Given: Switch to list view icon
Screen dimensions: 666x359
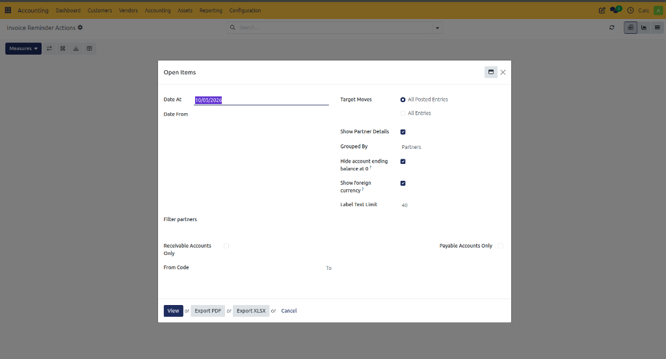Looking at the screenshot, I should tap(657, 27).
